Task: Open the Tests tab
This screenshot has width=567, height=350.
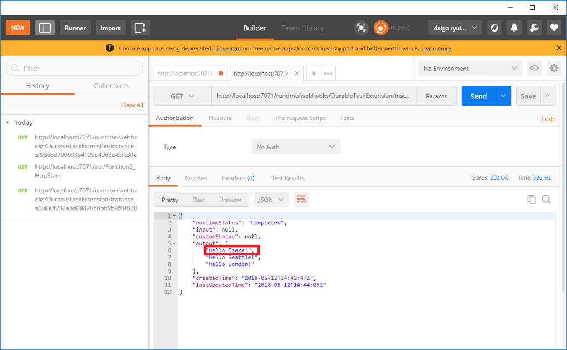Action: pyautogui.click(x=347, y=118)
